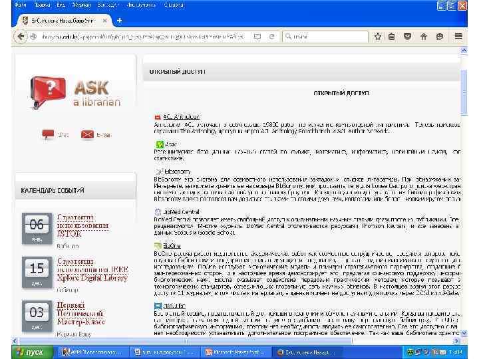
Task: Click the browser Back arrow button
Action: [21, 37]
